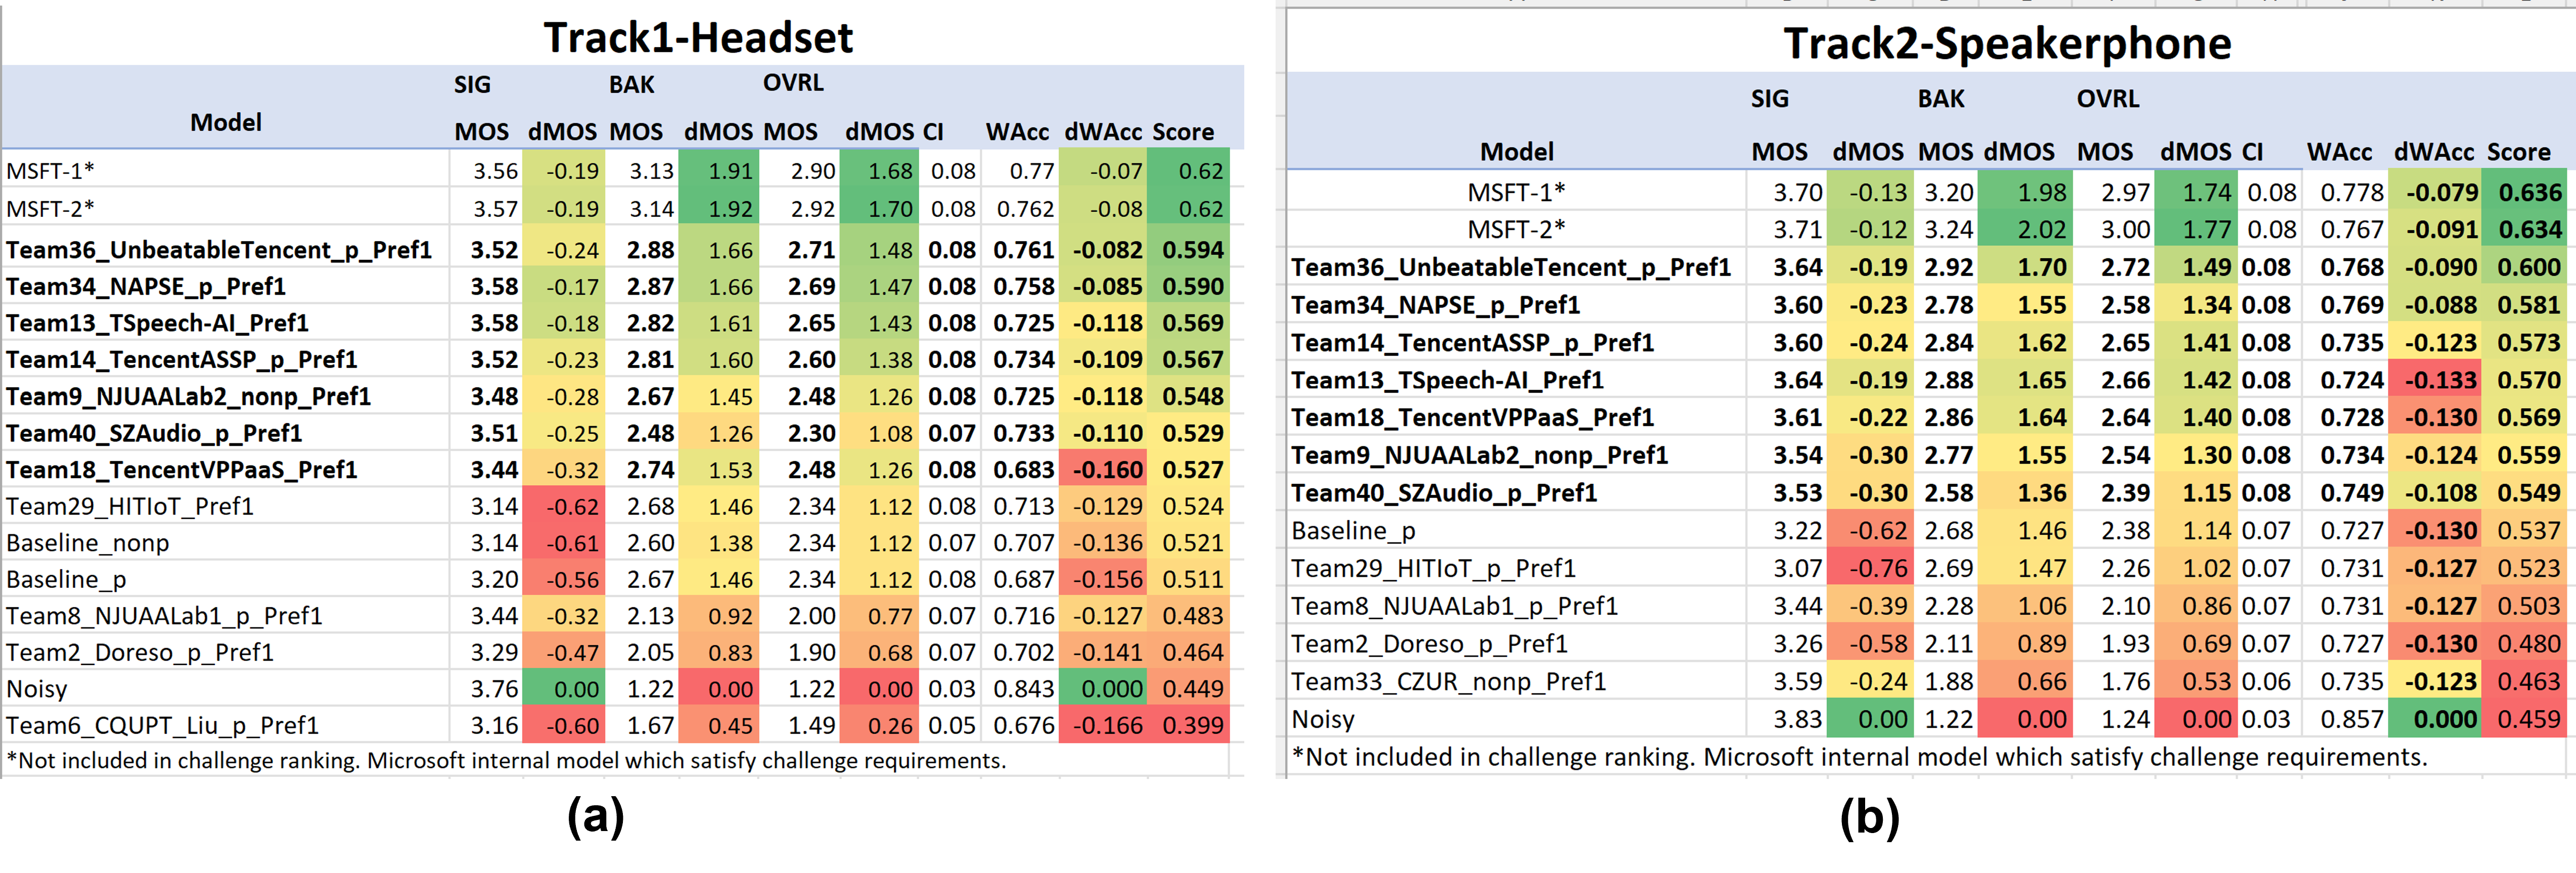Screen dimensions: 2576x873
Task: Click Team36_UnbeatableTencent_p_Pref1 row in Track1
Action: pos(219,250)
